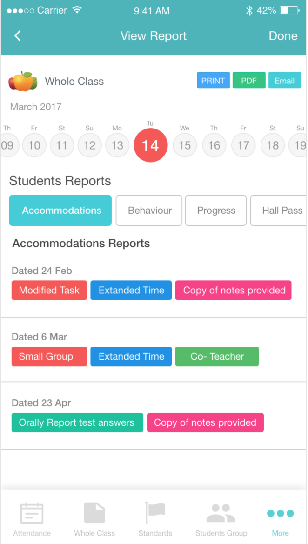Tap the Modified Task tag
The image size is (308, 544).
pos(49,291)
